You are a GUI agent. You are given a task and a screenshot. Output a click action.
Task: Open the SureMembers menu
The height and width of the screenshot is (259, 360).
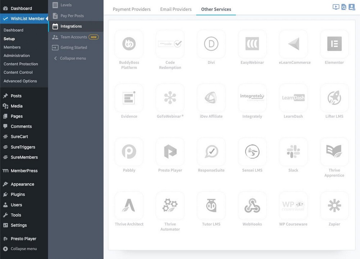(24, 157)
